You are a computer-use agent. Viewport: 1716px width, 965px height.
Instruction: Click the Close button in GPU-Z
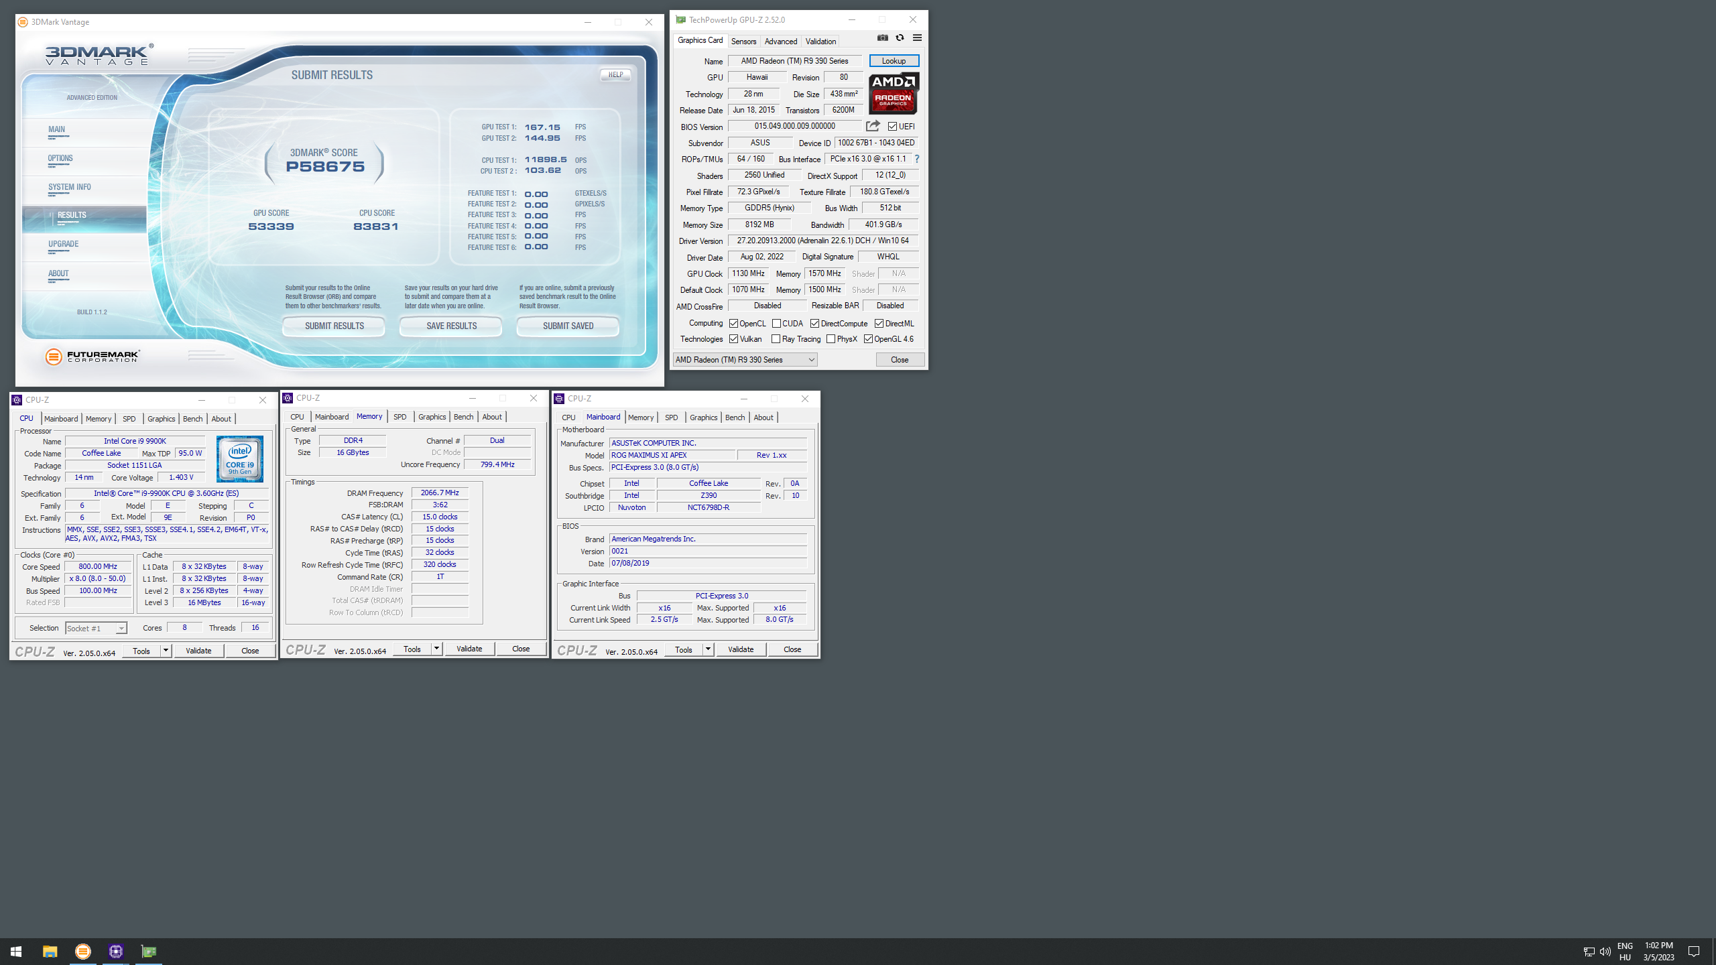(900, 360)
